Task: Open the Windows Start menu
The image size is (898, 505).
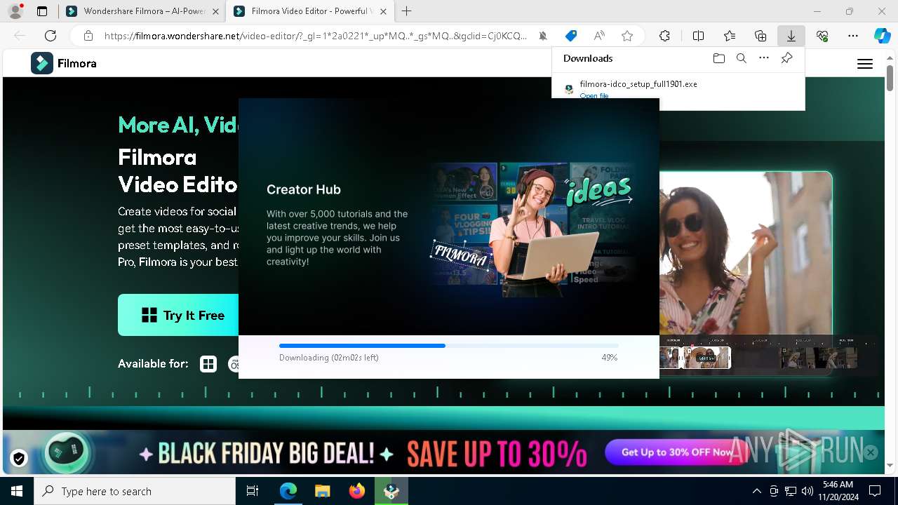Action: (17, 491)
